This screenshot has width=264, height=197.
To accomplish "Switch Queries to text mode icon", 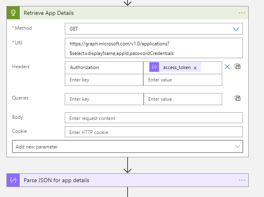I will pyautogui.click(x=238, y=98).
